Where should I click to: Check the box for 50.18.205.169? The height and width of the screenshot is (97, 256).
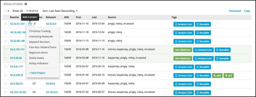coord(5,33)
